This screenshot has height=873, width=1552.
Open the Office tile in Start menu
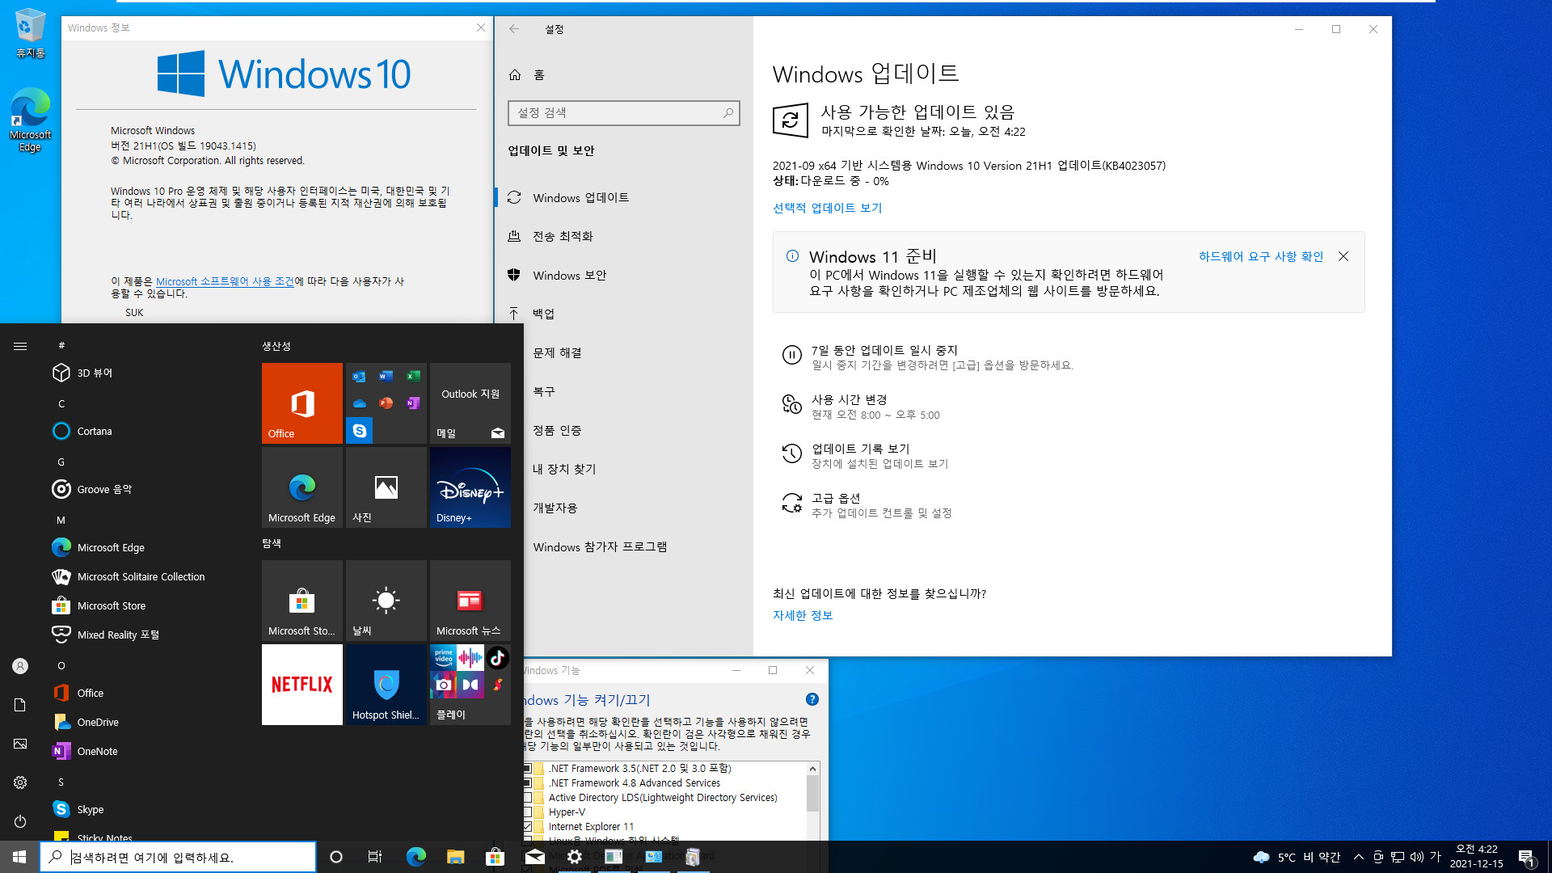point(302,403)
